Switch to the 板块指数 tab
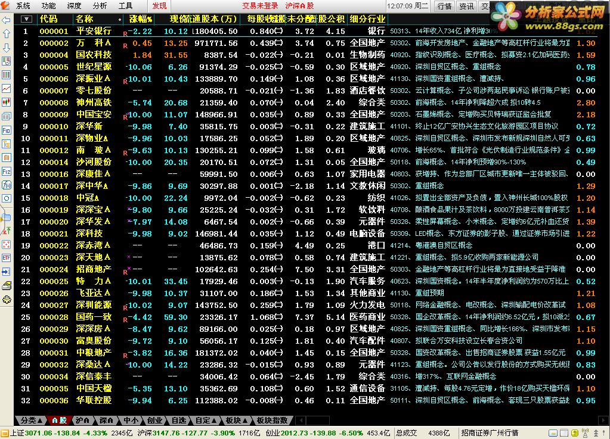 pos(272,421)
